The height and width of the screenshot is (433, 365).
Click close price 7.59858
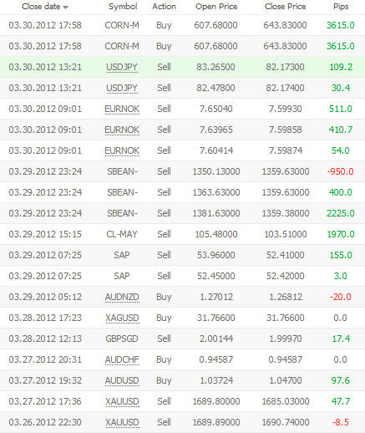(x=286, y=130)
